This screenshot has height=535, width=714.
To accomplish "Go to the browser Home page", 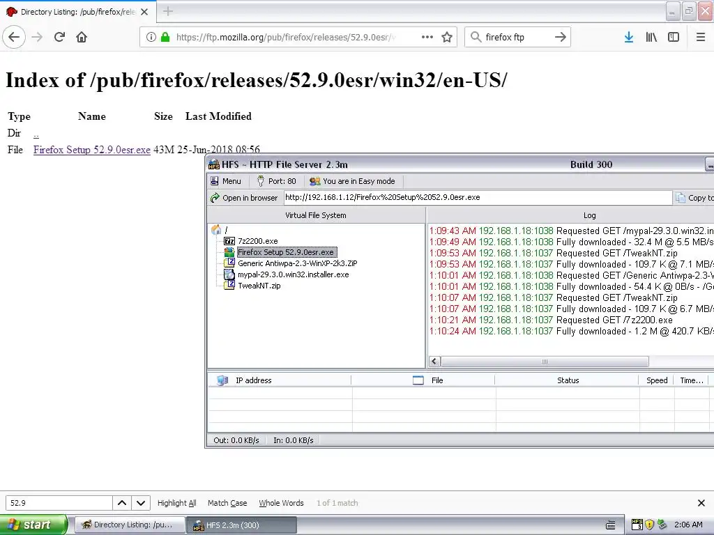I will (x=82, y=37).
